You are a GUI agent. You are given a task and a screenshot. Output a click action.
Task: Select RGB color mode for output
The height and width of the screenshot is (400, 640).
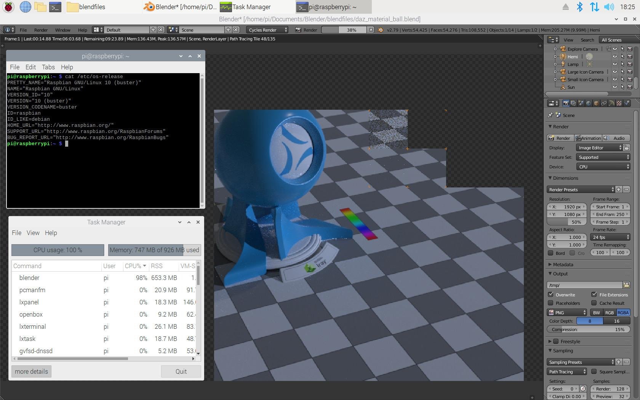[x=610, y=313]
